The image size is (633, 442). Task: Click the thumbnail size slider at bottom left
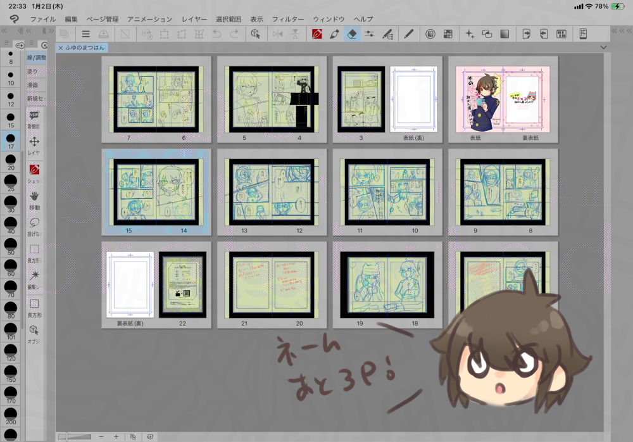(x=76, y=436)
